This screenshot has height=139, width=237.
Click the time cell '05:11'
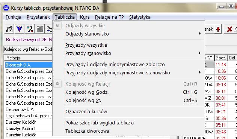[221, 125]
